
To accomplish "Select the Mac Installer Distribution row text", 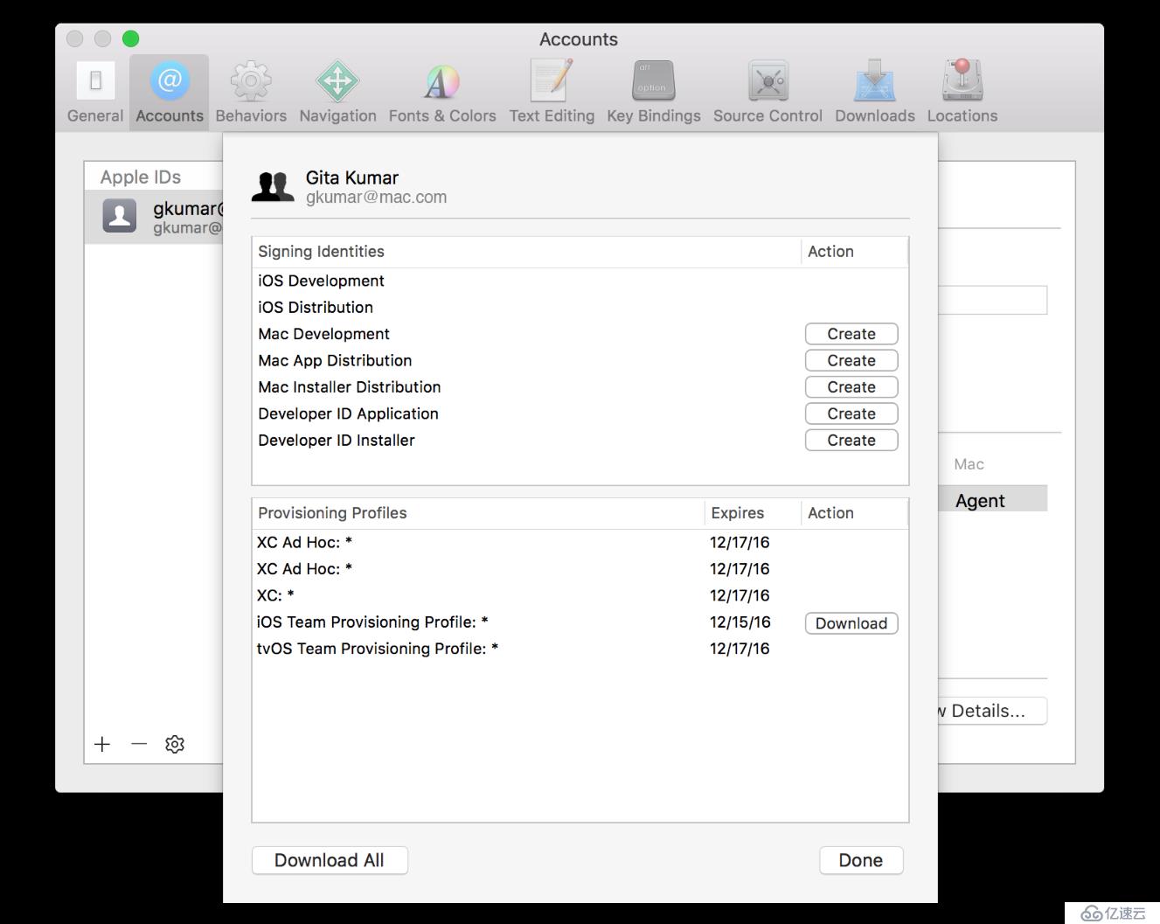I will [350, 387].
